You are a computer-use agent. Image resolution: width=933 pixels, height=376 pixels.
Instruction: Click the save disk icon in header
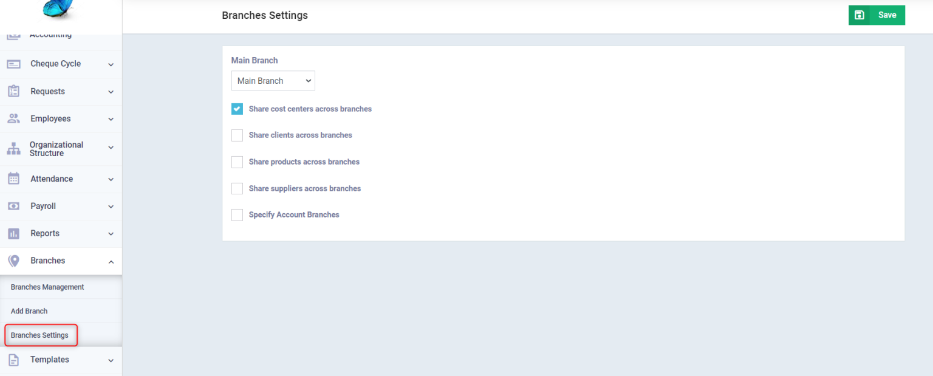click(x=859, y=15)
